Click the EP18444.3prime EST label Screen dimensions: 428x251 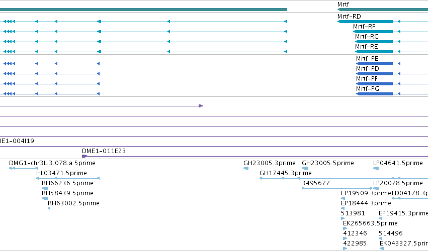pyautogui.click(x=366, y=203)
